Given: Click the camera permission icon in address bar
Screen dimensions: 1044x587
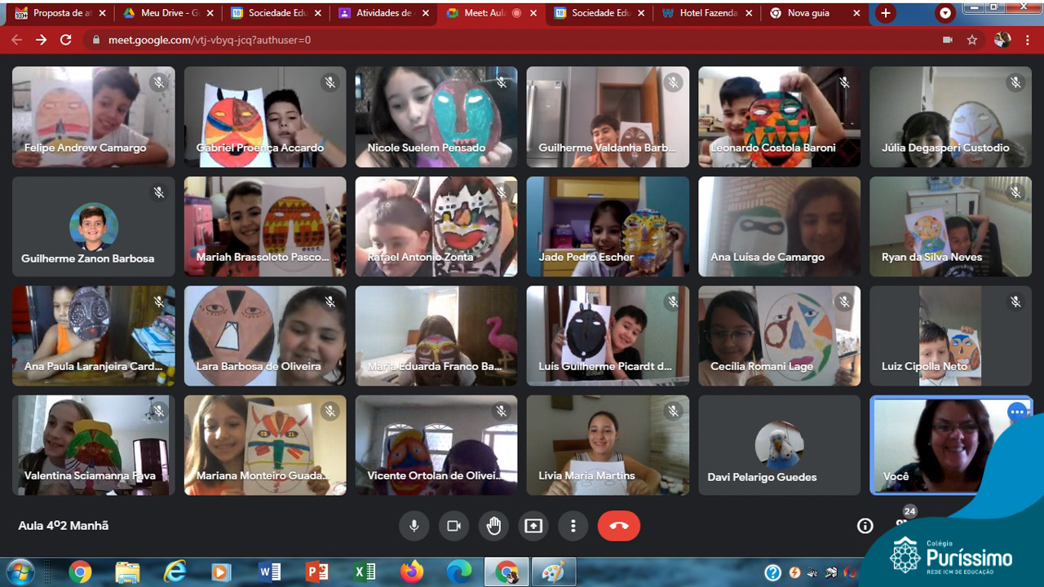Looking at the screenshot, I should coord(947,40).
